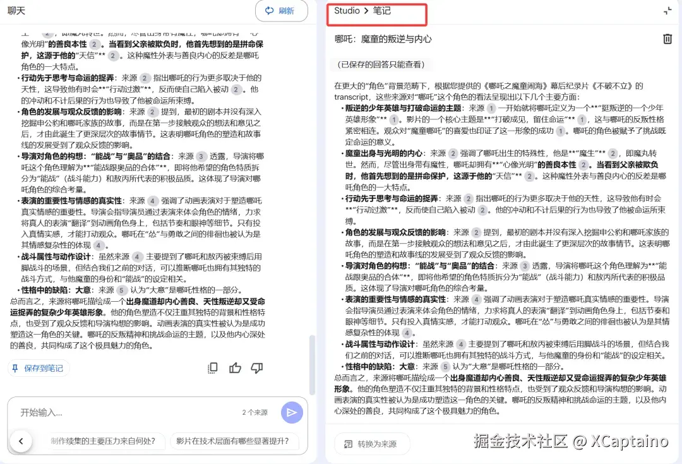
Task: Open the 2 个来源 sources indicator
Action: 255,412
